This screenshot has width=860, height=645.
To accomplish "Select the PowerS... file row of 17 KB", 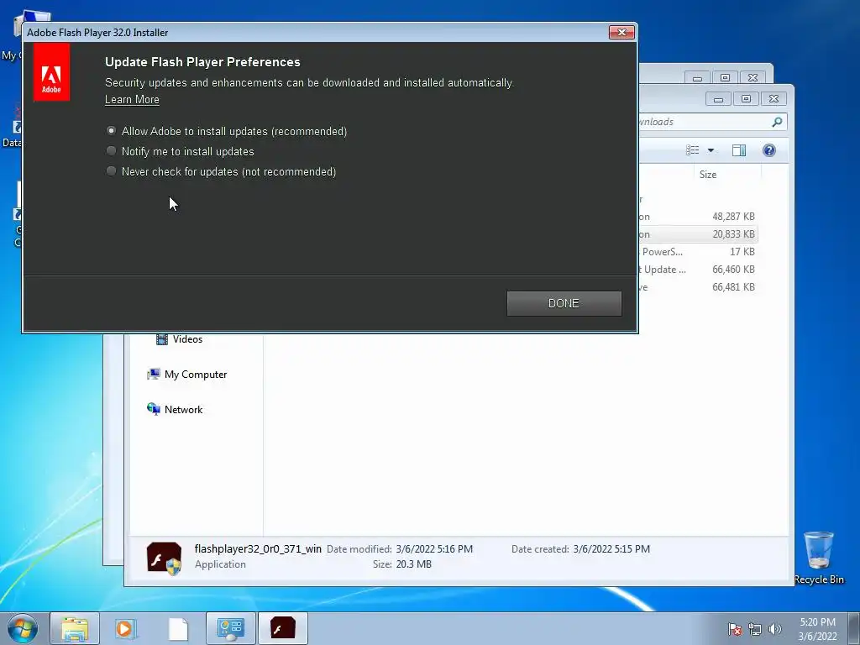I will [x=698, y=252].
